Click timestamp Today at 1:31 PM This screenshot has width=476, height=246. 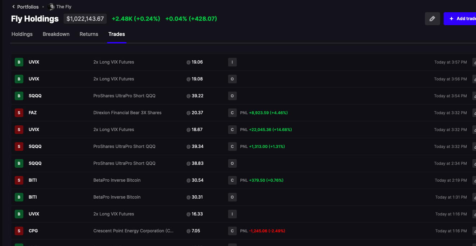click(451, 197)
